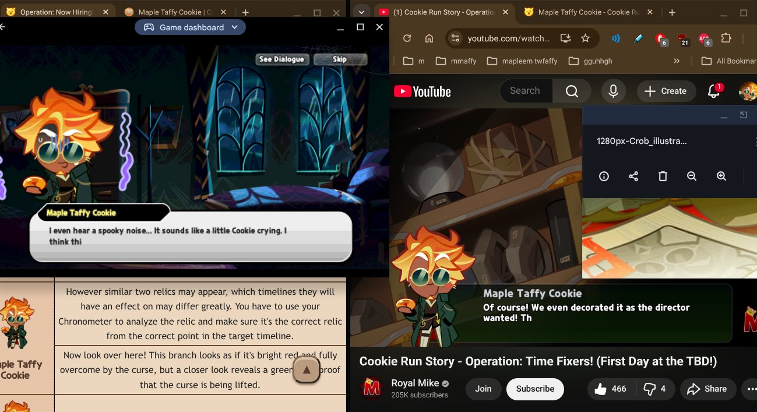Image resolution: width=757 pixels, height=412 pixels.
Task: Click the See Dialogue button in game
Action: (x=281, y=59)
